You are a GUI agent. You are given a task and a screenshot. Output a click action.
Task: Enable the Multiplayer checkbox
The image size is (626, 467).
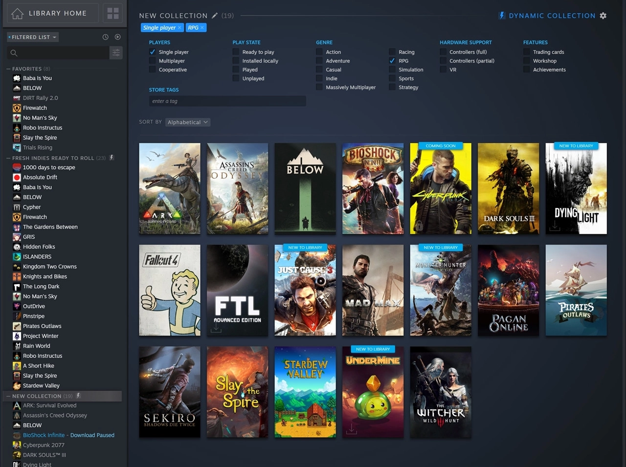(x=153, y=61)
